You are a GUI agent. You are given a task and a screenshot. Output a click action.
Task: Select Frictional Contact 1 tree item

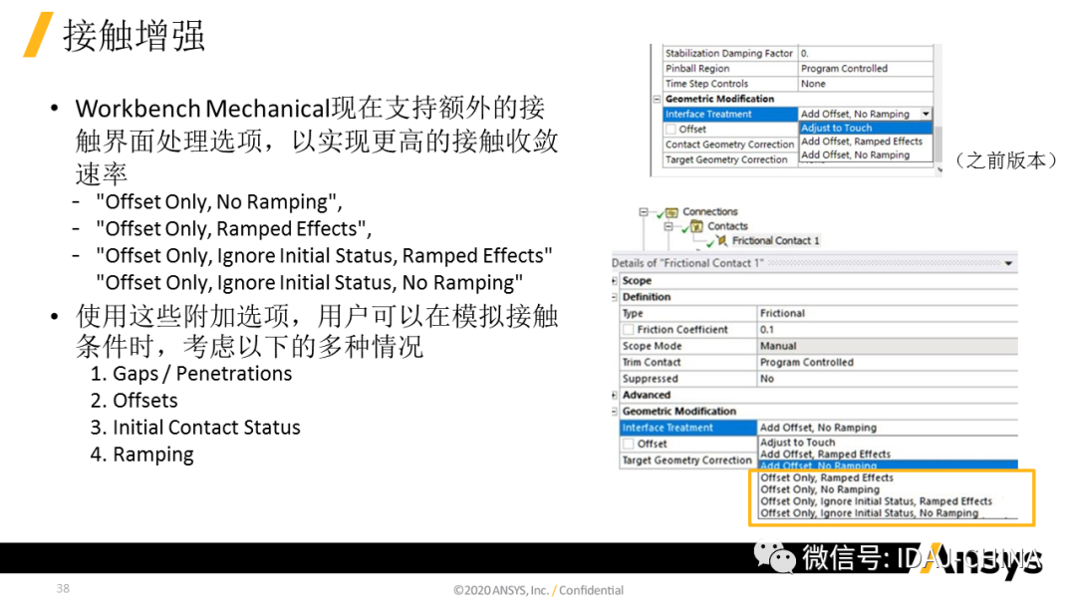click(x=775, y=241)
